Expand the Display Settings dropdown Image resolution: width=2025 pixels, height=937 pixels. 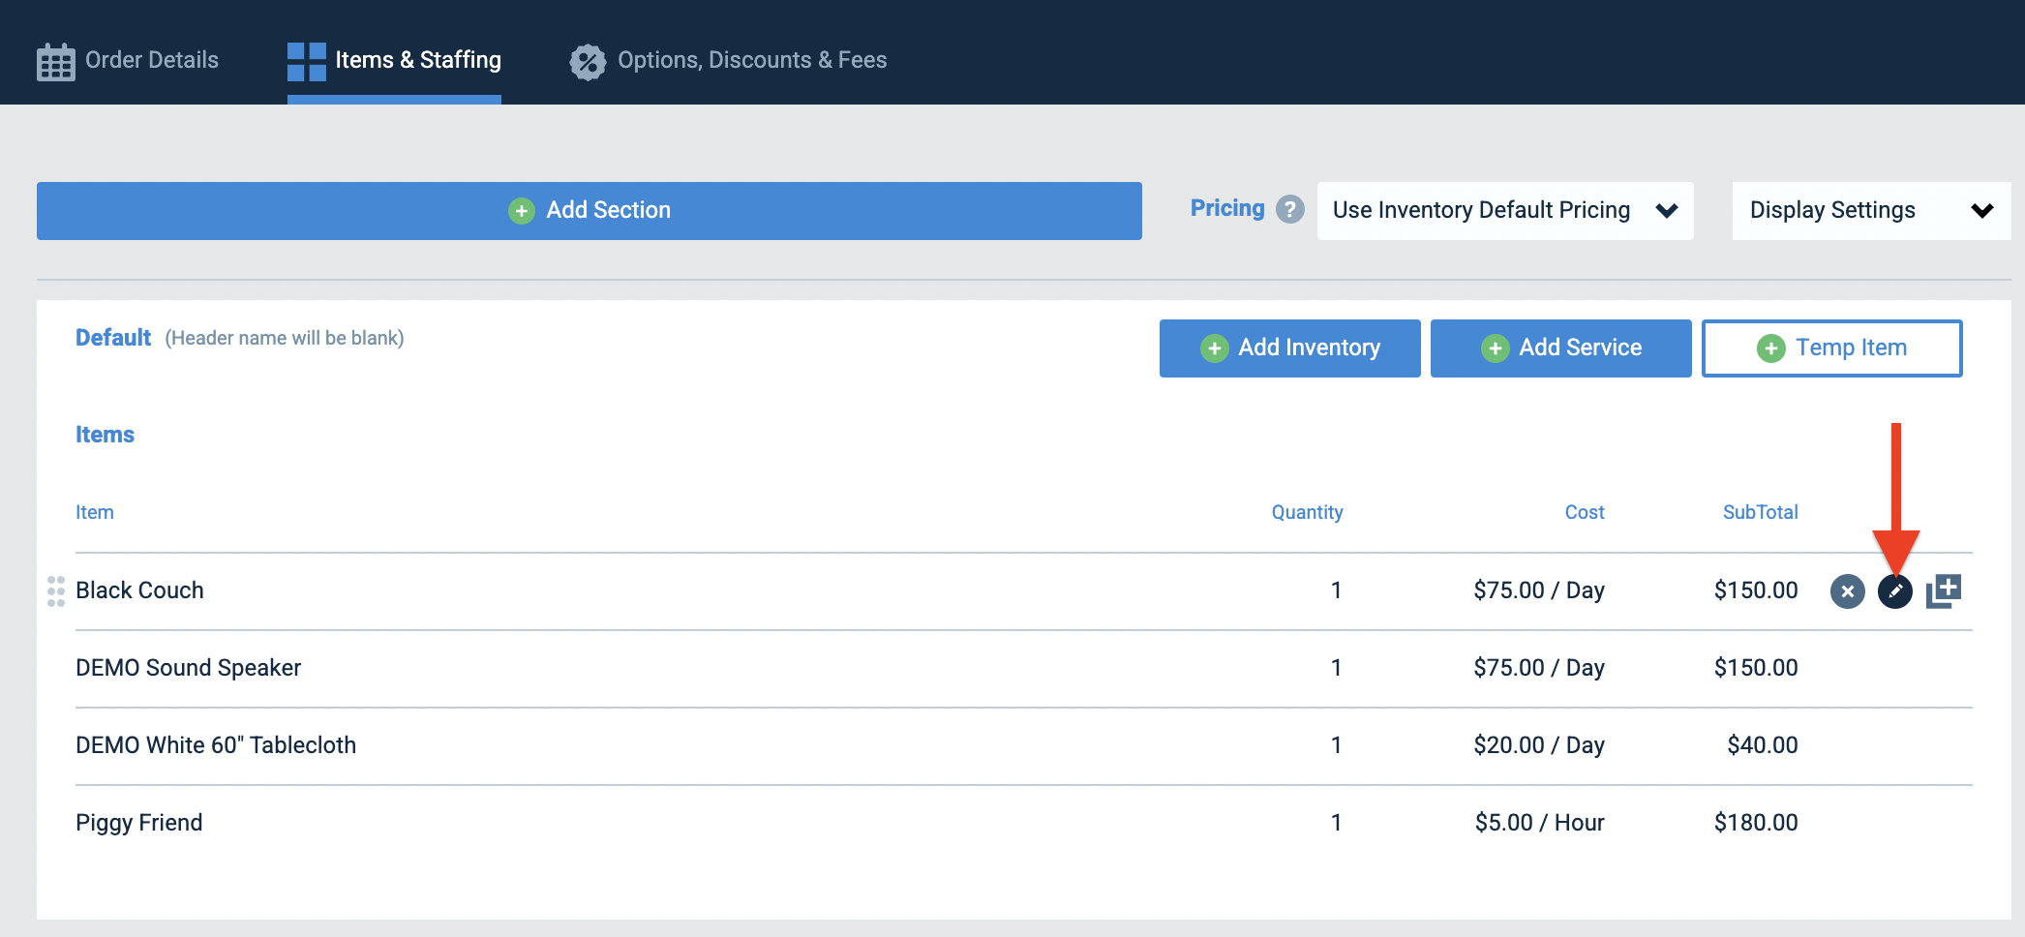[1871, 210]
